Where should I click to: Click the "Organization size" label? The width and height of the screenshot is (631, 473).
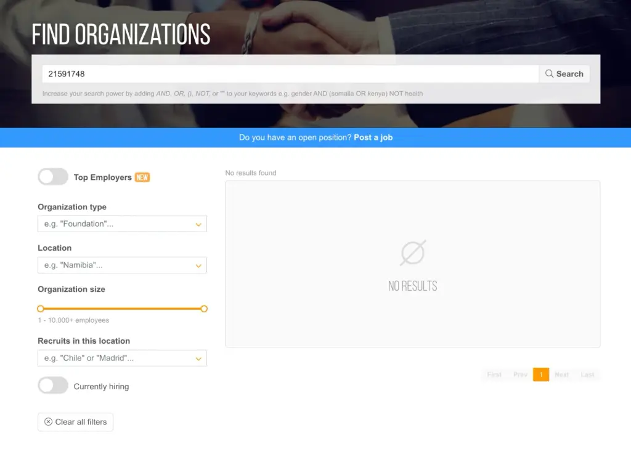[x=71, y=289]
